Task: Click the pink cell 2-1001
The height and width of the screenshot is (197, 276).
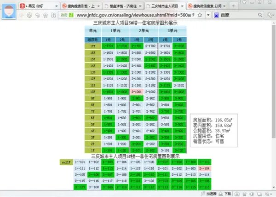Action: point(137,92)
